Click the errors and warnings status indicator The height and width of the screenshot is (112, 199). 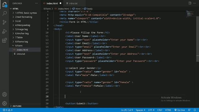[x=7, y=110]
